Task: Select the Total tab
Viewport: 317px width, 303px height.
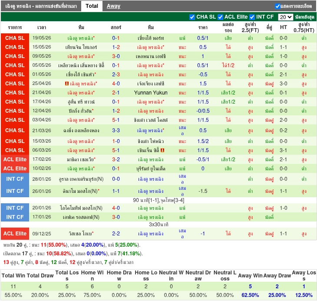Action: [x=92, y=6]
